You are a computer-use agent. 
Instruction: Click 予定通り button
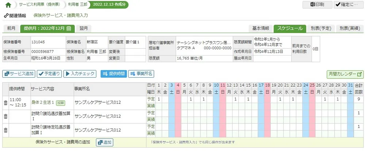point(49,74)
